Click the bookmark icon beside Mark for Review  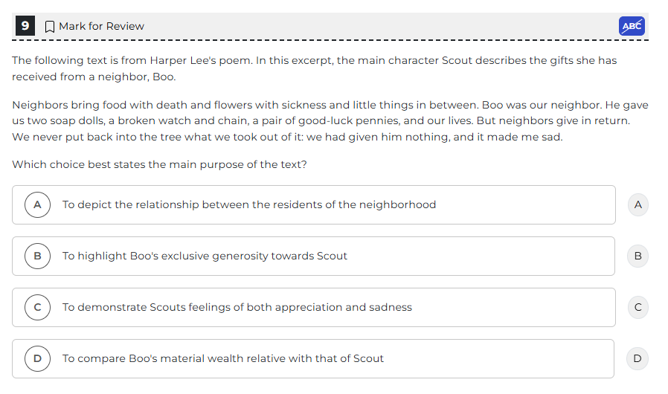click(50, 27)
